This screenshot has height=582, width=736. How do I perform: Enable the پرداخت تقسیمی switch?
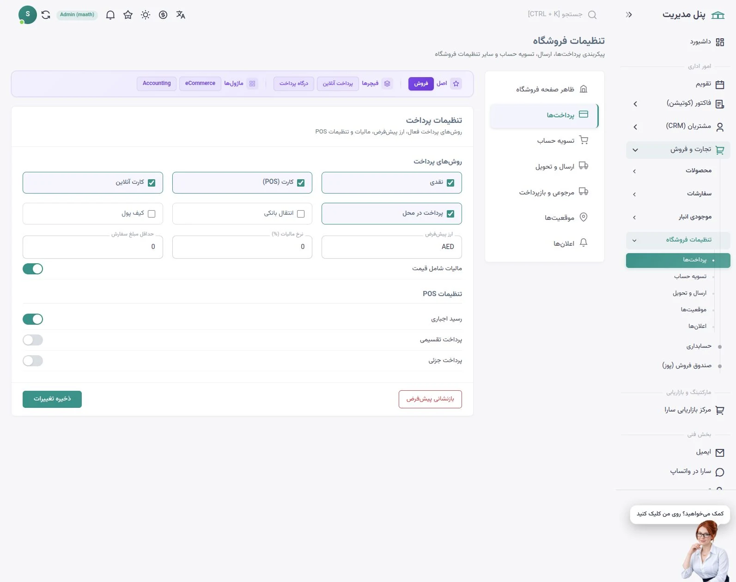point(33,340)
